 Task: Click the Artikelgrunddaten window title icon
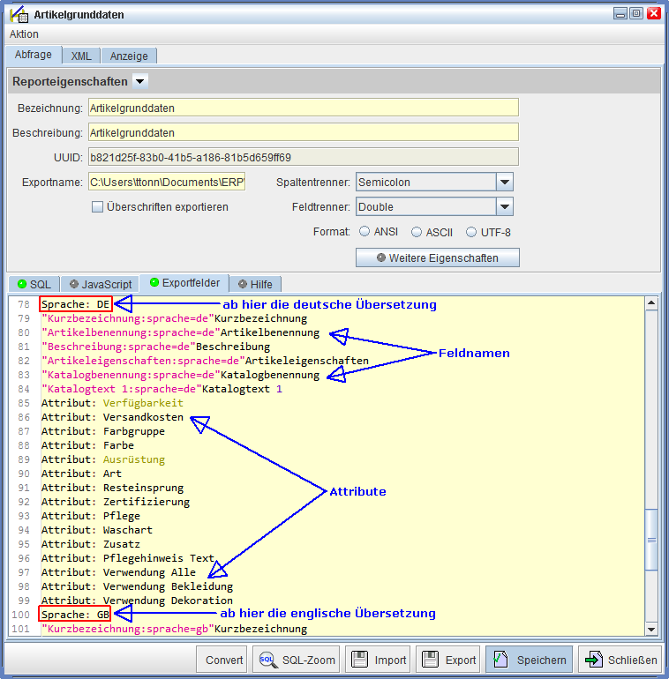click(x=17, y=14)
